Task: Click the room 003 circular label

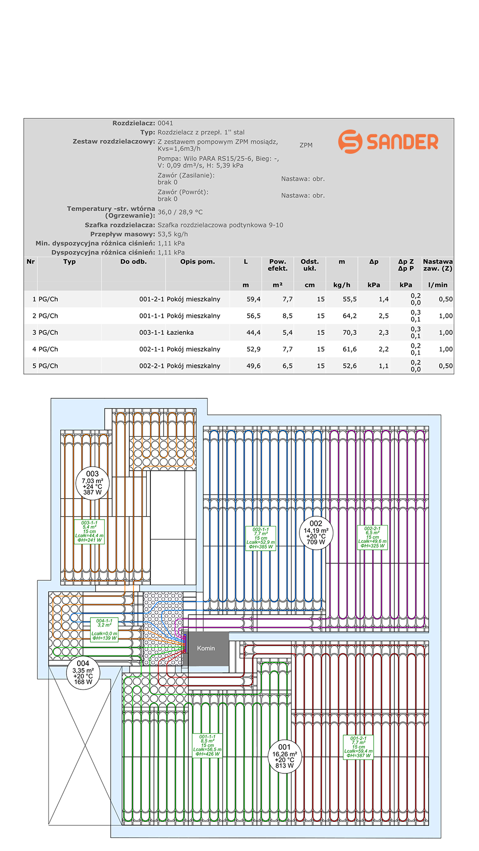Action: (92, 483)
